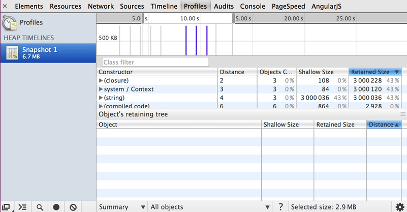Click the Class filter input field
This screenshot has height=212, width=407.
tap(155, 62)
